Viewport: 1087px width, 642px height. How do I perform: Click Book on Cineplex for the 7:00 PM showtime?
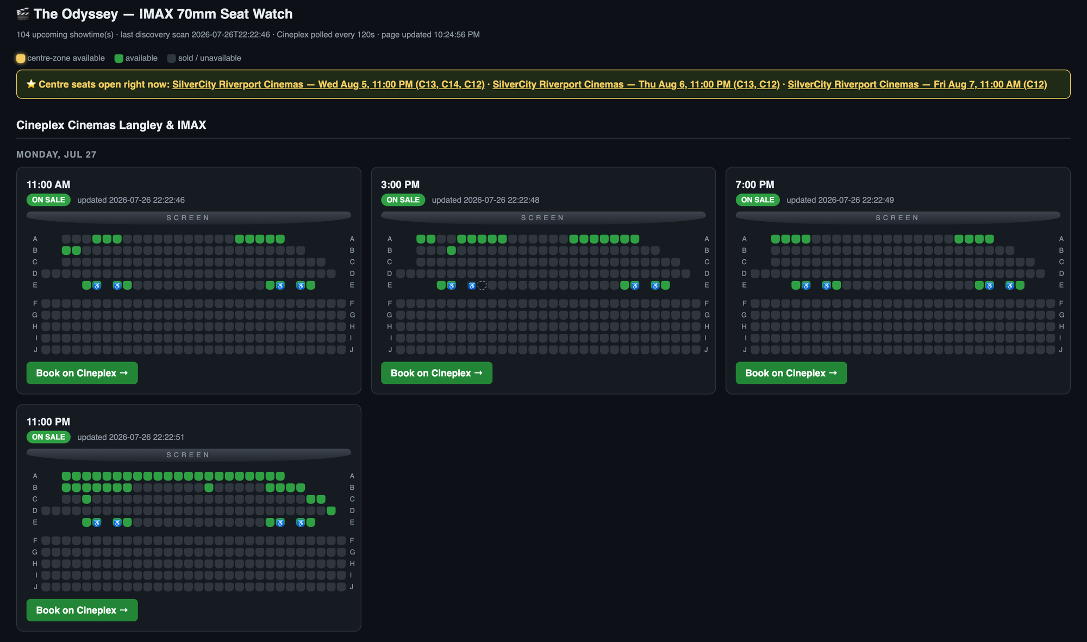791,373
